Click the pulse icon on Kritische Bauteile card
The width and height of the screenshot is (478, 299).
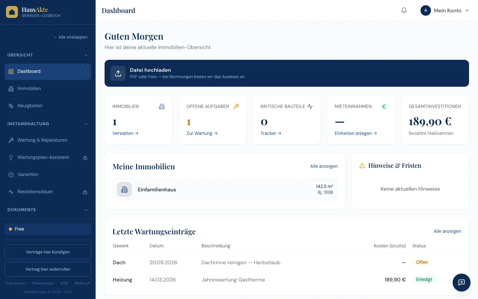[x=310, y=107]
